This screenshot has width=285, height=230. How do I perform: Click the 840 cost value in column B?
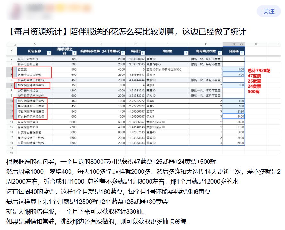pyautogui.click(x=64, y=111)
